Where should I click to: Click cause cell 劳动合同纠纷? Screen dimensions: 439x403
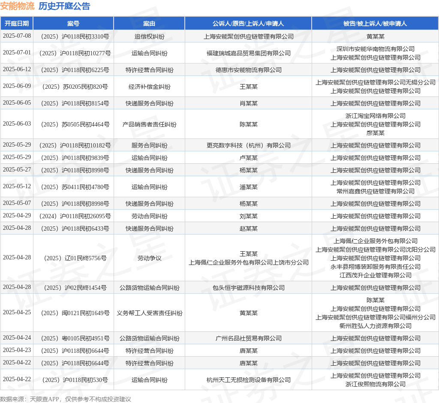pyautogui.click(x=149, y=216)
